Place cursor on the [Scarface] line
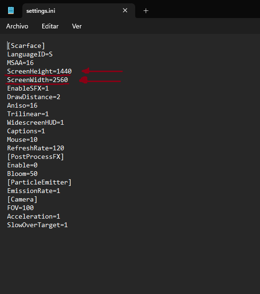The width and height of the screenshot is (260, 294). point(26,46)
